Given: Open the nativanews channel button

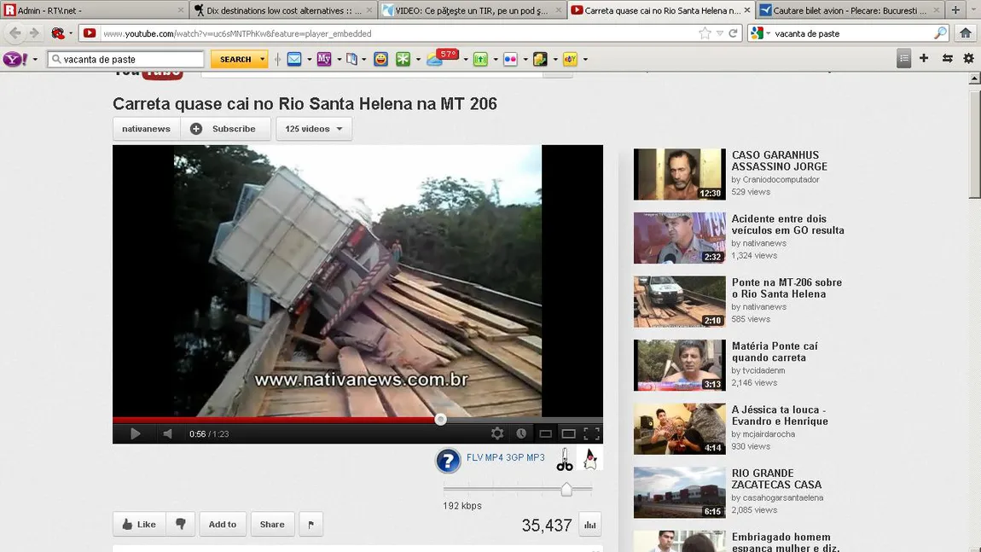Looking at the screenshot, I should pyautogui.click(x=147, y=129).
